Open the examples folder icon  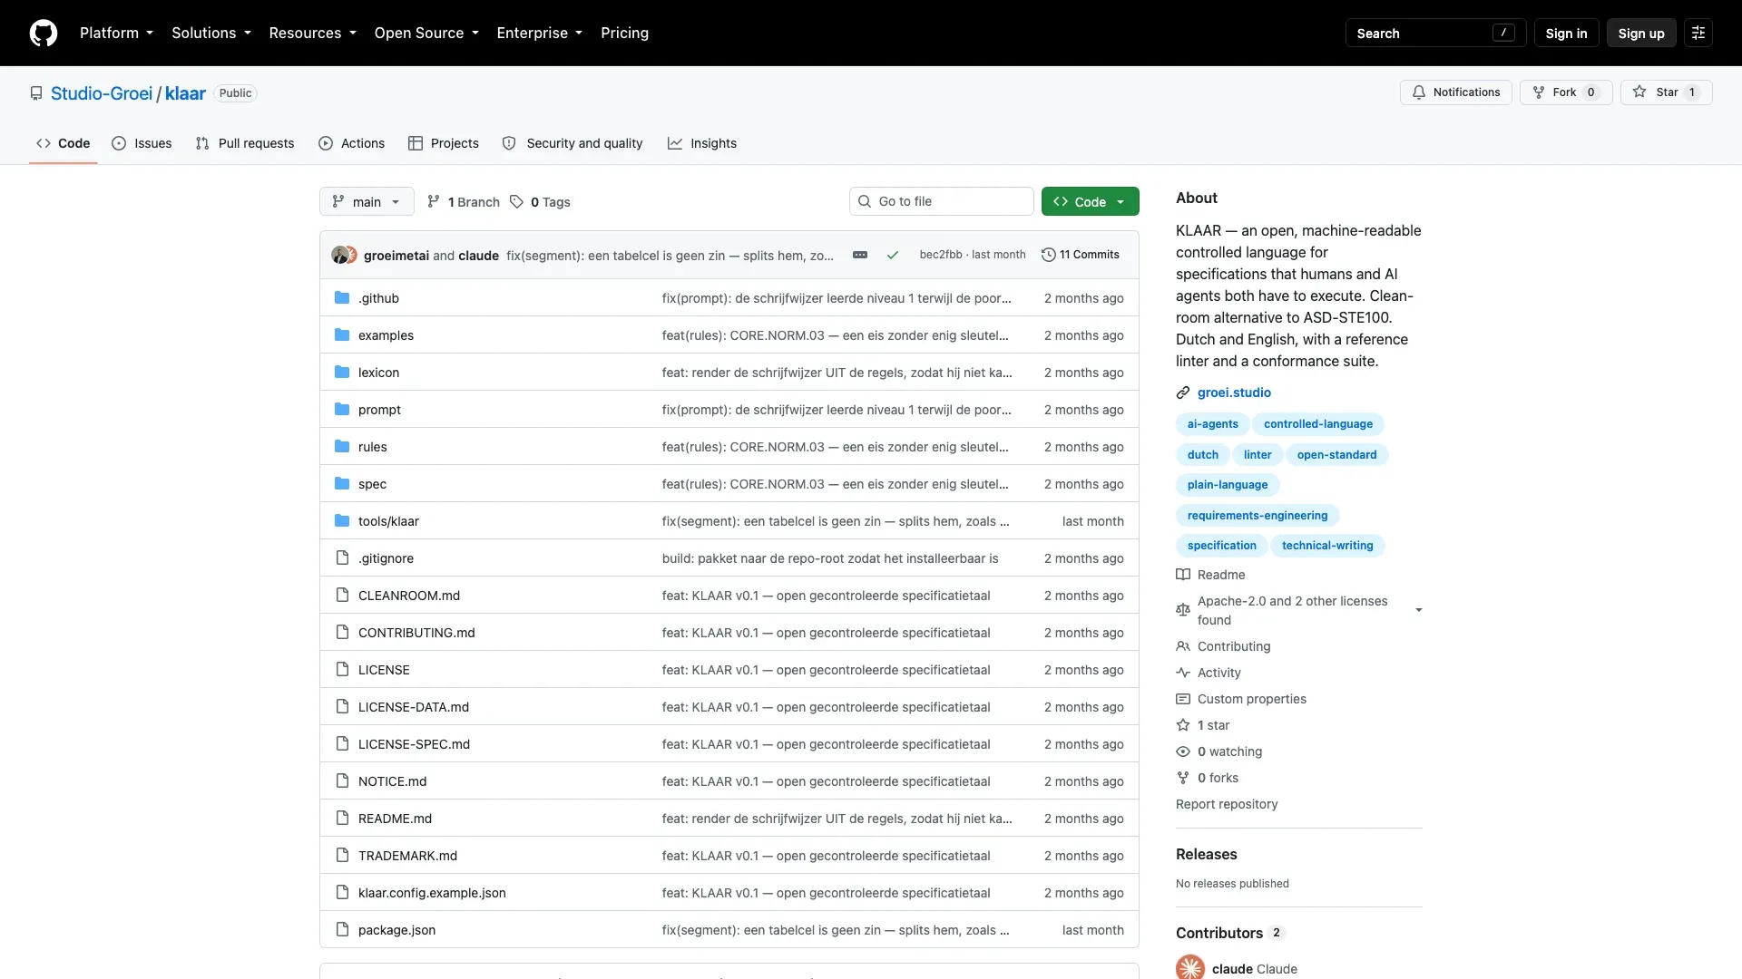pos(342,335)
